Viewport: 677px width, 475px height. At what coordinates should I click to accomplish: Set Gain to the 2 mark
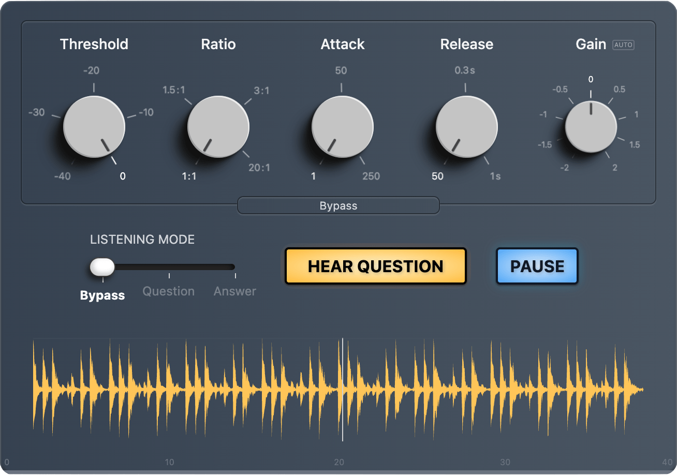(615, 168)
